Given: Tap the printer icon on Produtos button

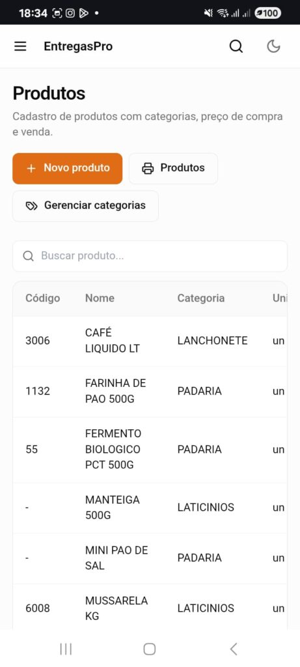Looking at the screenshot, I should (148, 169).
